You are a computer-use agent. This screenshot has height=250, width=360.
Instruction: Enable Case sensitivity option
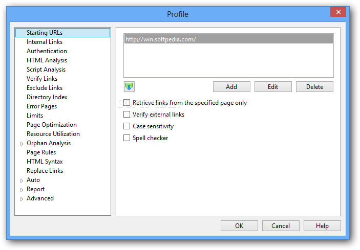click(126, 126)
